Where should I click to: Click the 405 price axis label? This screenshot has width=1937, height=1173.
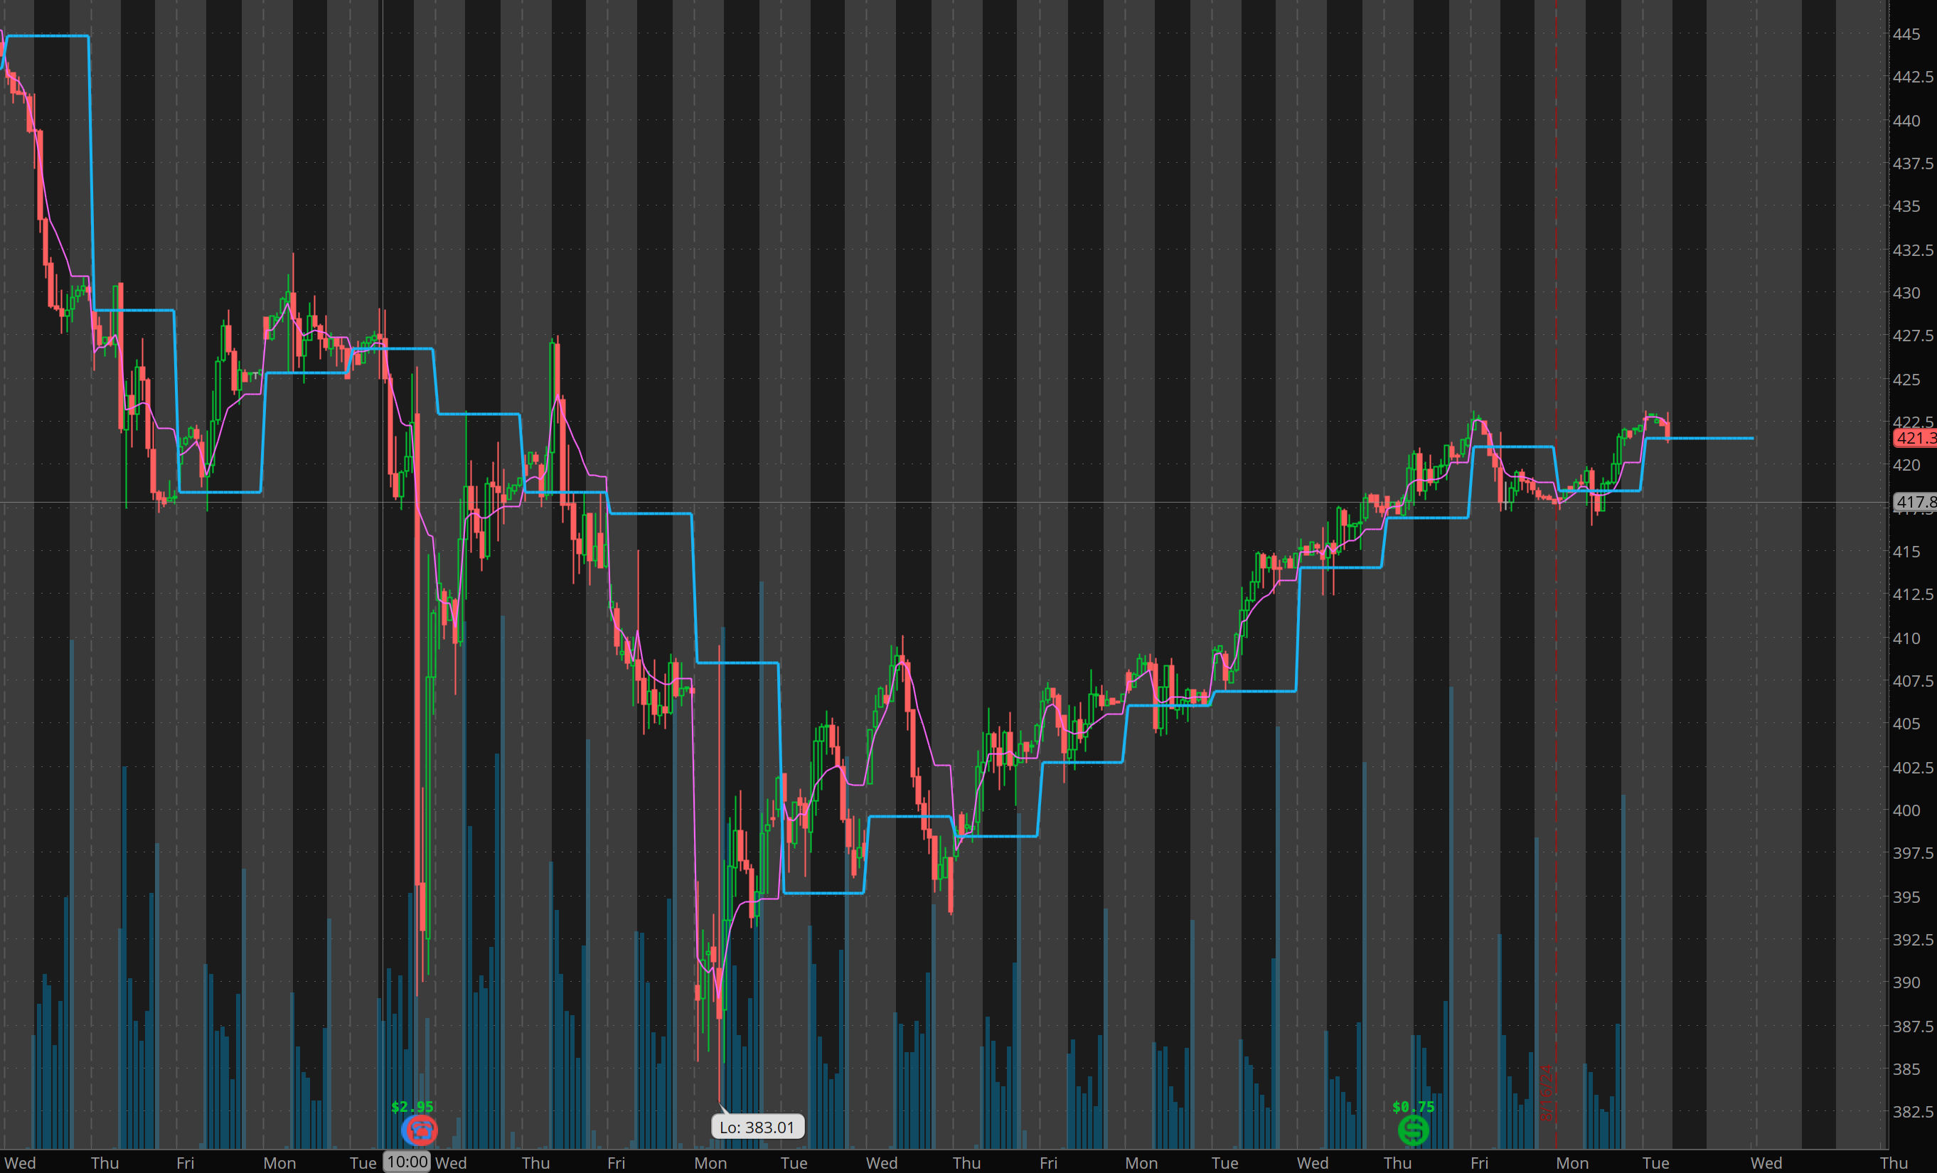1906,724
